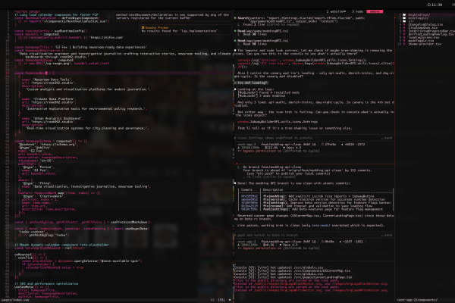Screen dimensions: 455x303
Task: Click the 'onMounted' line in editor
Action: [30, 255]
